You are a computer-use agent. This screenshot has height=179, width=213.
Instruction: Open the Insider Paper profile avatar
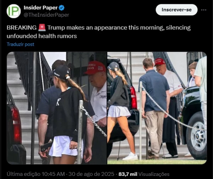click(x=13, y=11)
